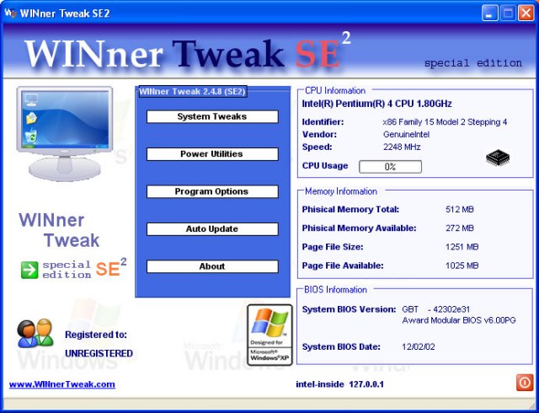This screenshot has height=413, width=539.
Task: Click the computer monitor image
Action: click(x=65, y=133)
